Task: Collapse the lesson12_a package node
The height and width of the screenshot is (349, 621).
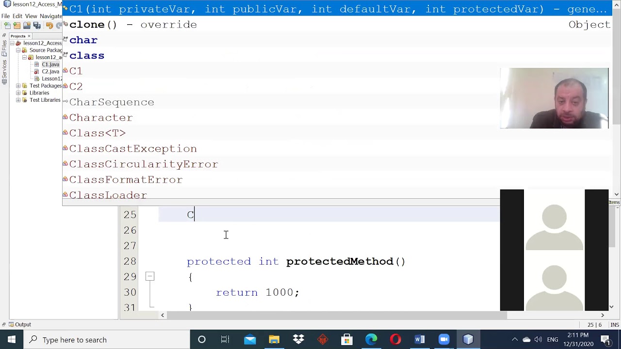Action: [x=24, y=57]
